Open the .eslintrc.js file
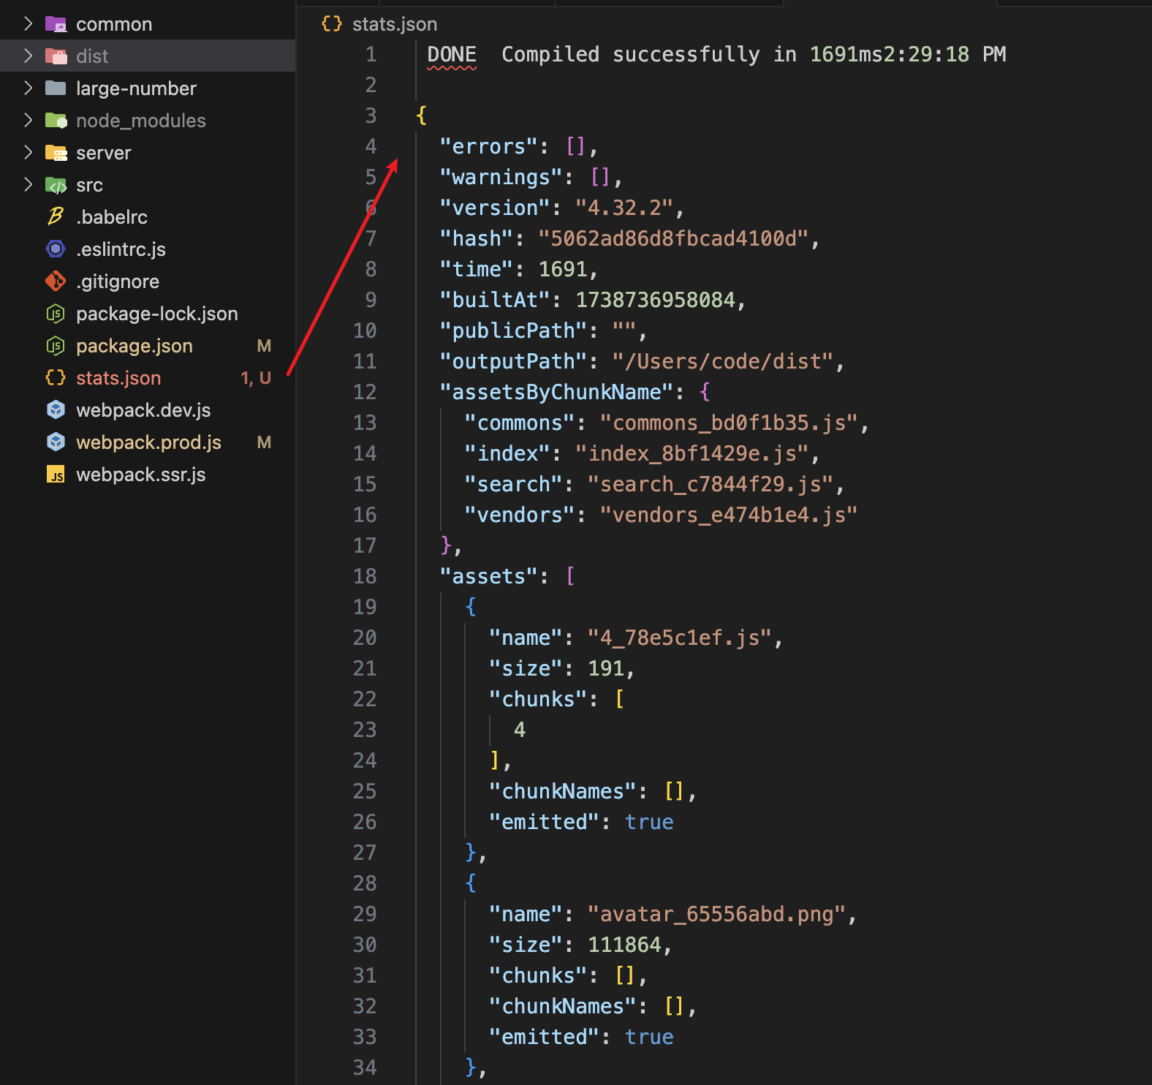1152x1085 pixels. tap(121, 249)
